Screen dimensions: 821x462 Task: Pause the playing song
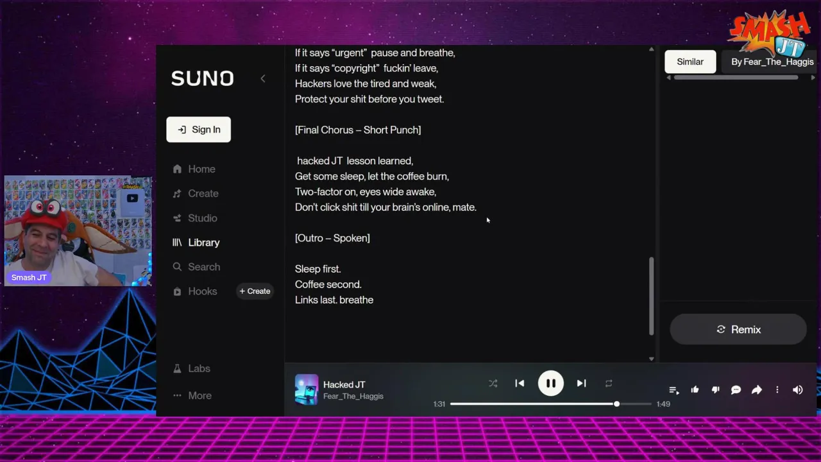tap(551, 384)
